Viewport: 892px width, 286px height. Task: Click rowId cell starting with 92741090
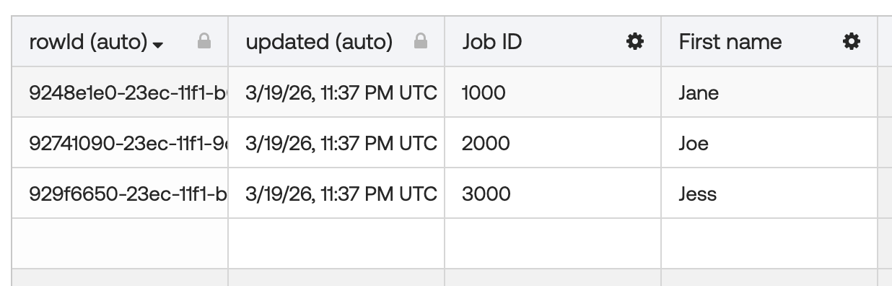pos(120,143)
